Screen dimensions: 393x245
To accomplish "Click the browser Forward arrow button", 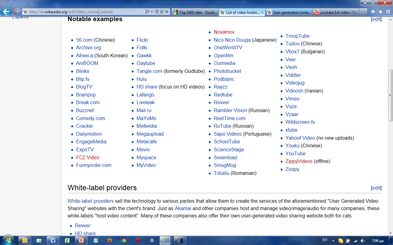I will [x=17, y=12].
